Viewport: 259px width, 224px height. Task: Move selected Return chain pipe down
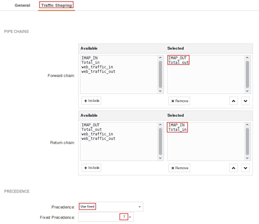(245, 168)
